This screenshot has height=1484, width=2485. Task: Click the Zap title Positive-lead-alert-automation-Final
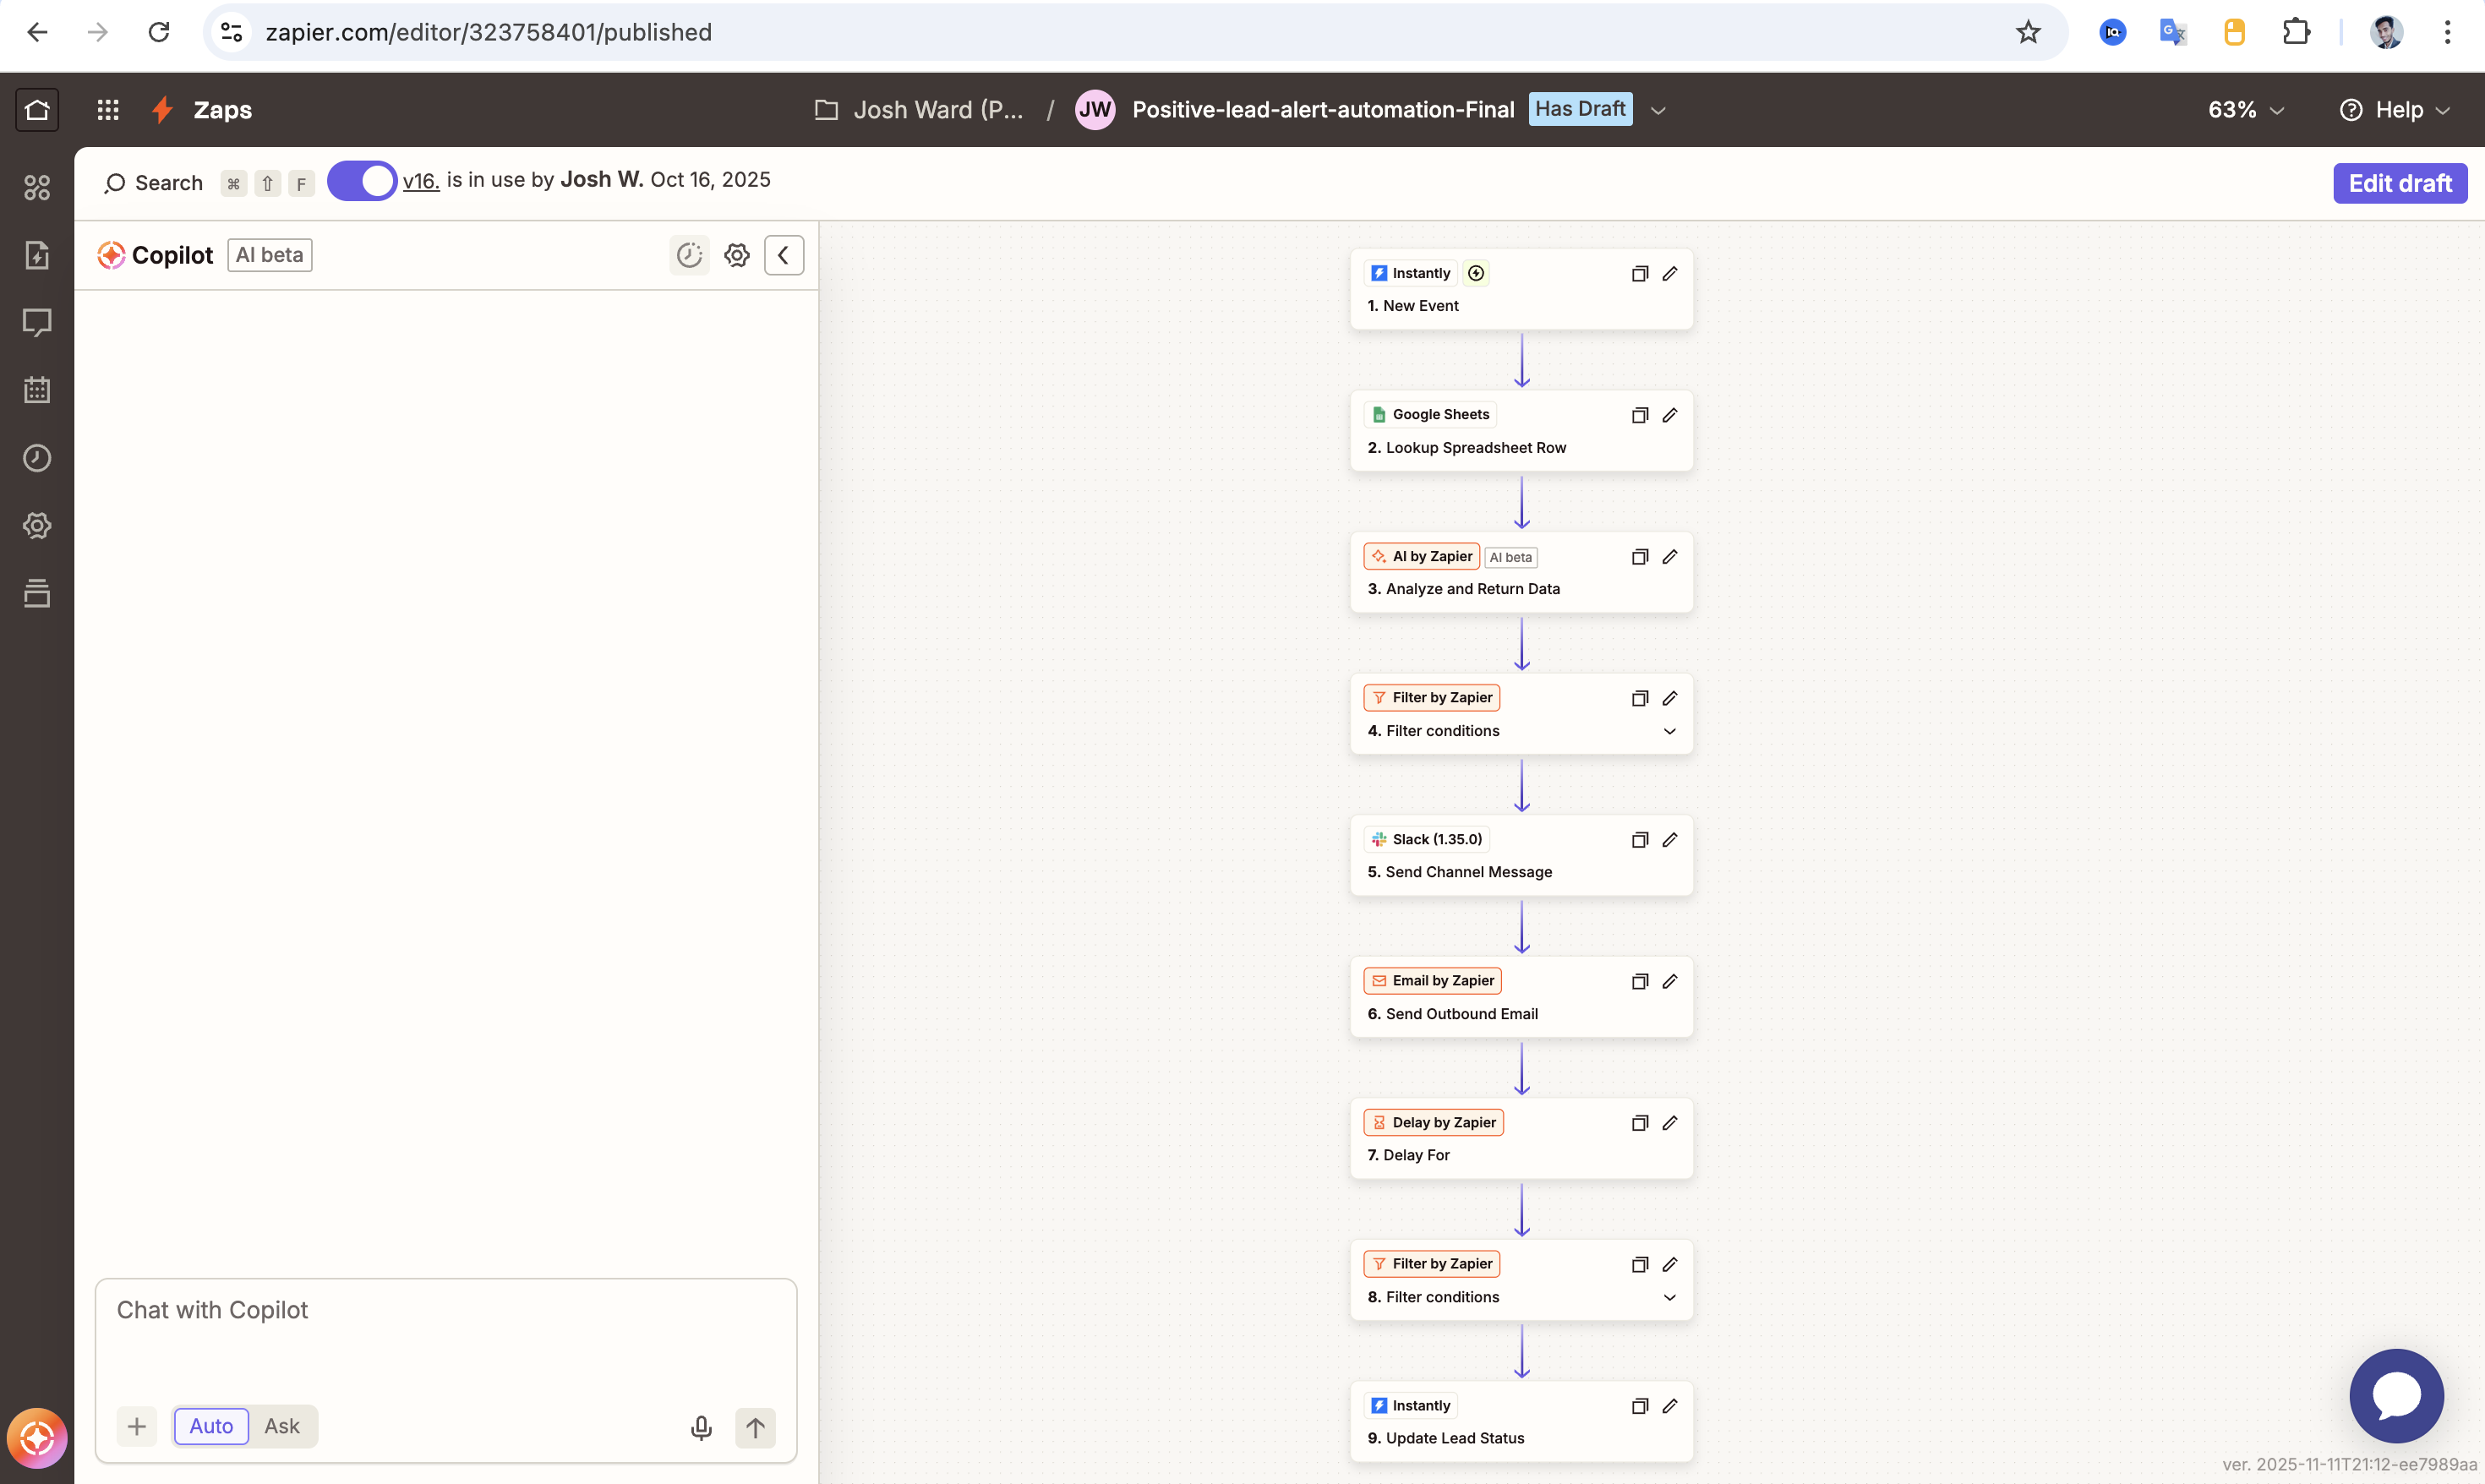[1323, 110]
